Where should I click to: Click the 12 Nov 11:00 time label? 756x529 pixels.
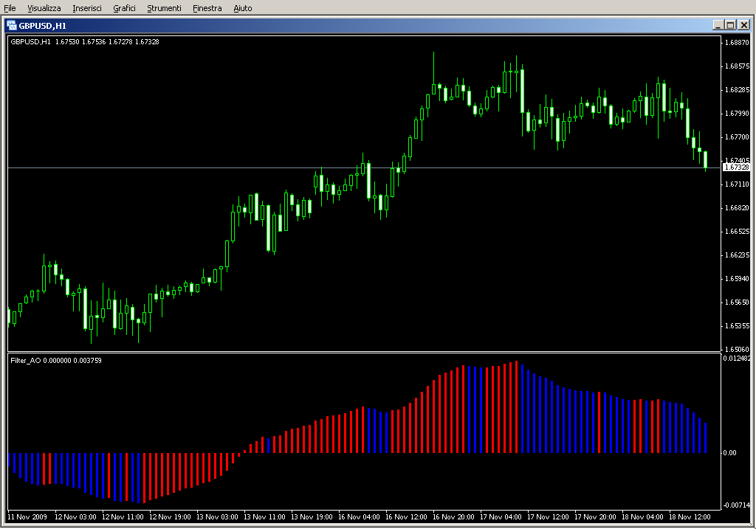[x=123, y=517]
